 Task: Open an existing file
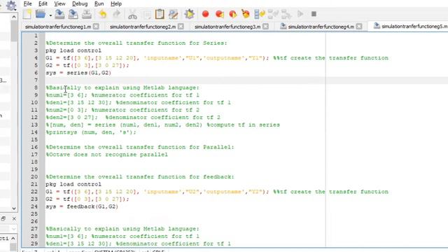click(41, 14)
